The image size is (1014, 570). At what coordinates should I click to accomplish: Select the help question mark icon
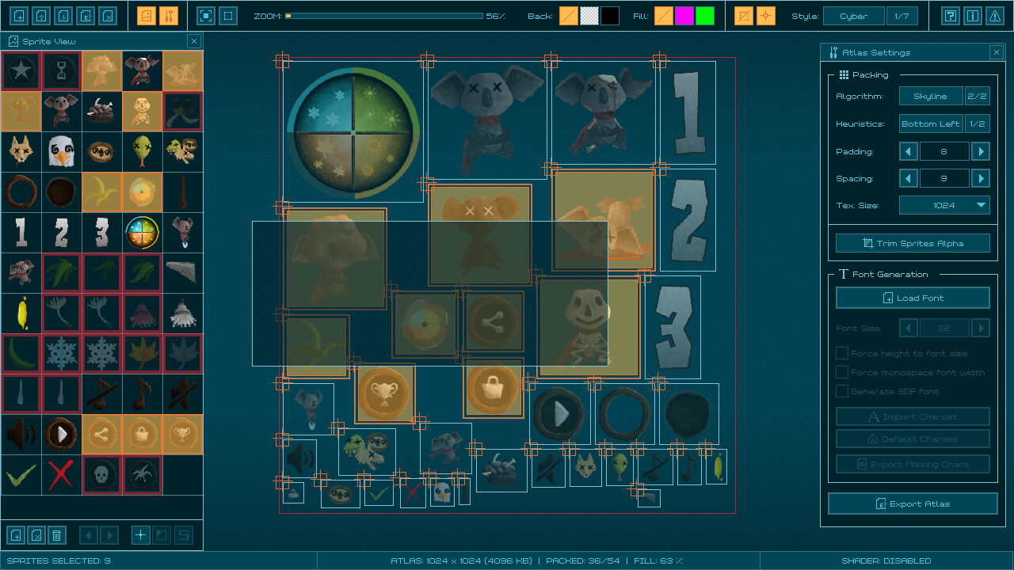coord(950,15)
